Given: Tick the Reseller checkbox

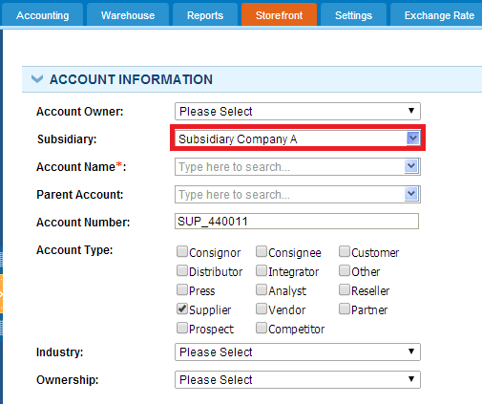Looking at the screenshot, I should (x=345, y=289).
